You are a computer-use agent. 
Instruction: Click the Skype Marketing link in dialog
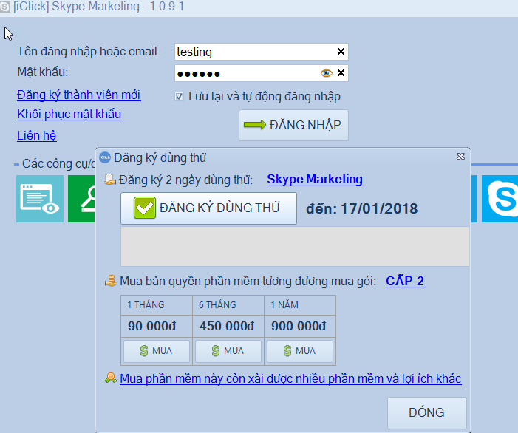click(315, 180)
